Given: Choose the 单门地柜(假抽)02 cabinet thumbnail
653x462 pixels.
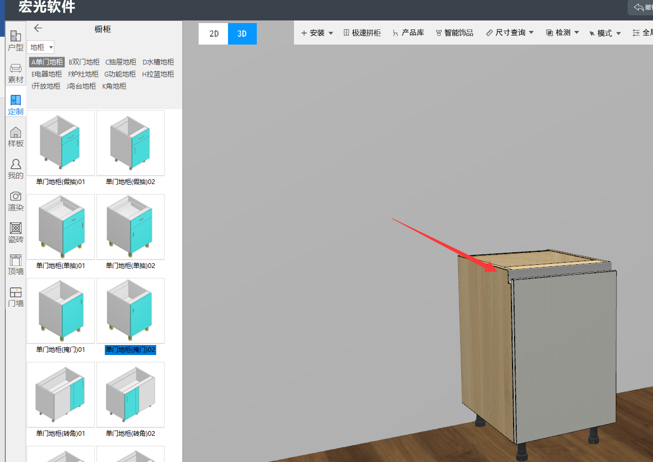Looking at the screenshot, I should point(130,143).
